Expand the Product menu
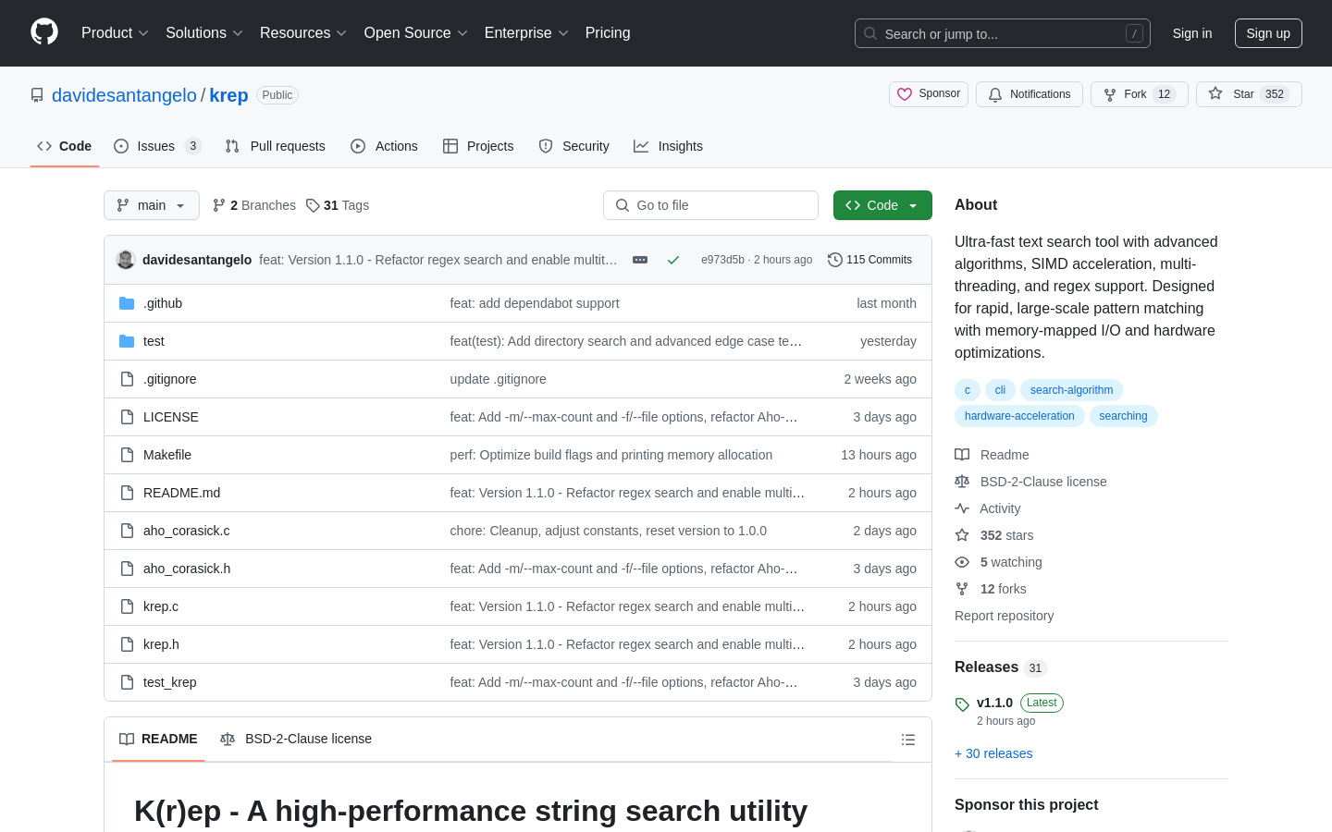Image resolution: width=1332 pixels, height=832 pixels. coord(115,33)
